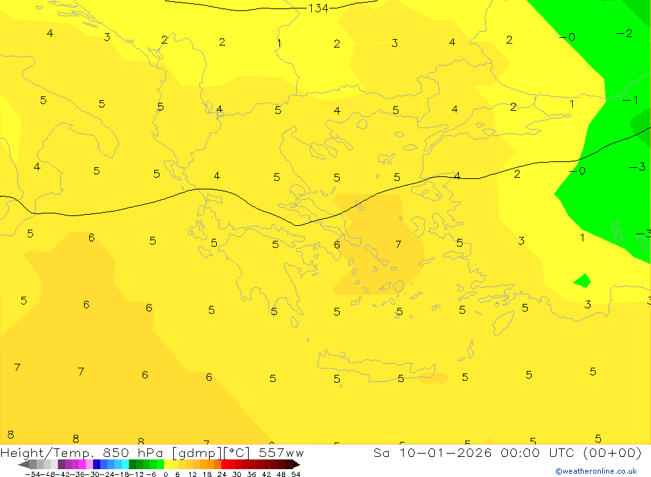
Task: Click the 54 label on the colour scale
Action: point(296,474)
